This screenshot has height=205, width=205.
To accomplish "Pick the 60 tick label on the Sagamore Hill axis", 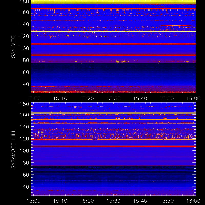I will pyautogui.click(x=26, y=175).
